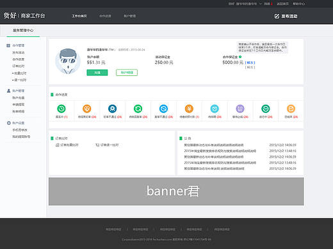Click the 合作管理 sidebar section heading
Viewport: 333px width, 249px height.
(x=19, y=45)
